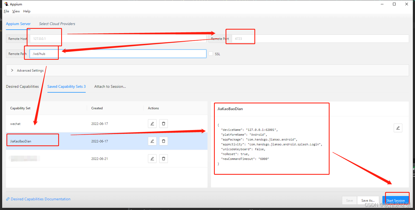Click the Actions column header
Image resolution: width=415 pixels, height=210 pixels.
coord(153,108)
